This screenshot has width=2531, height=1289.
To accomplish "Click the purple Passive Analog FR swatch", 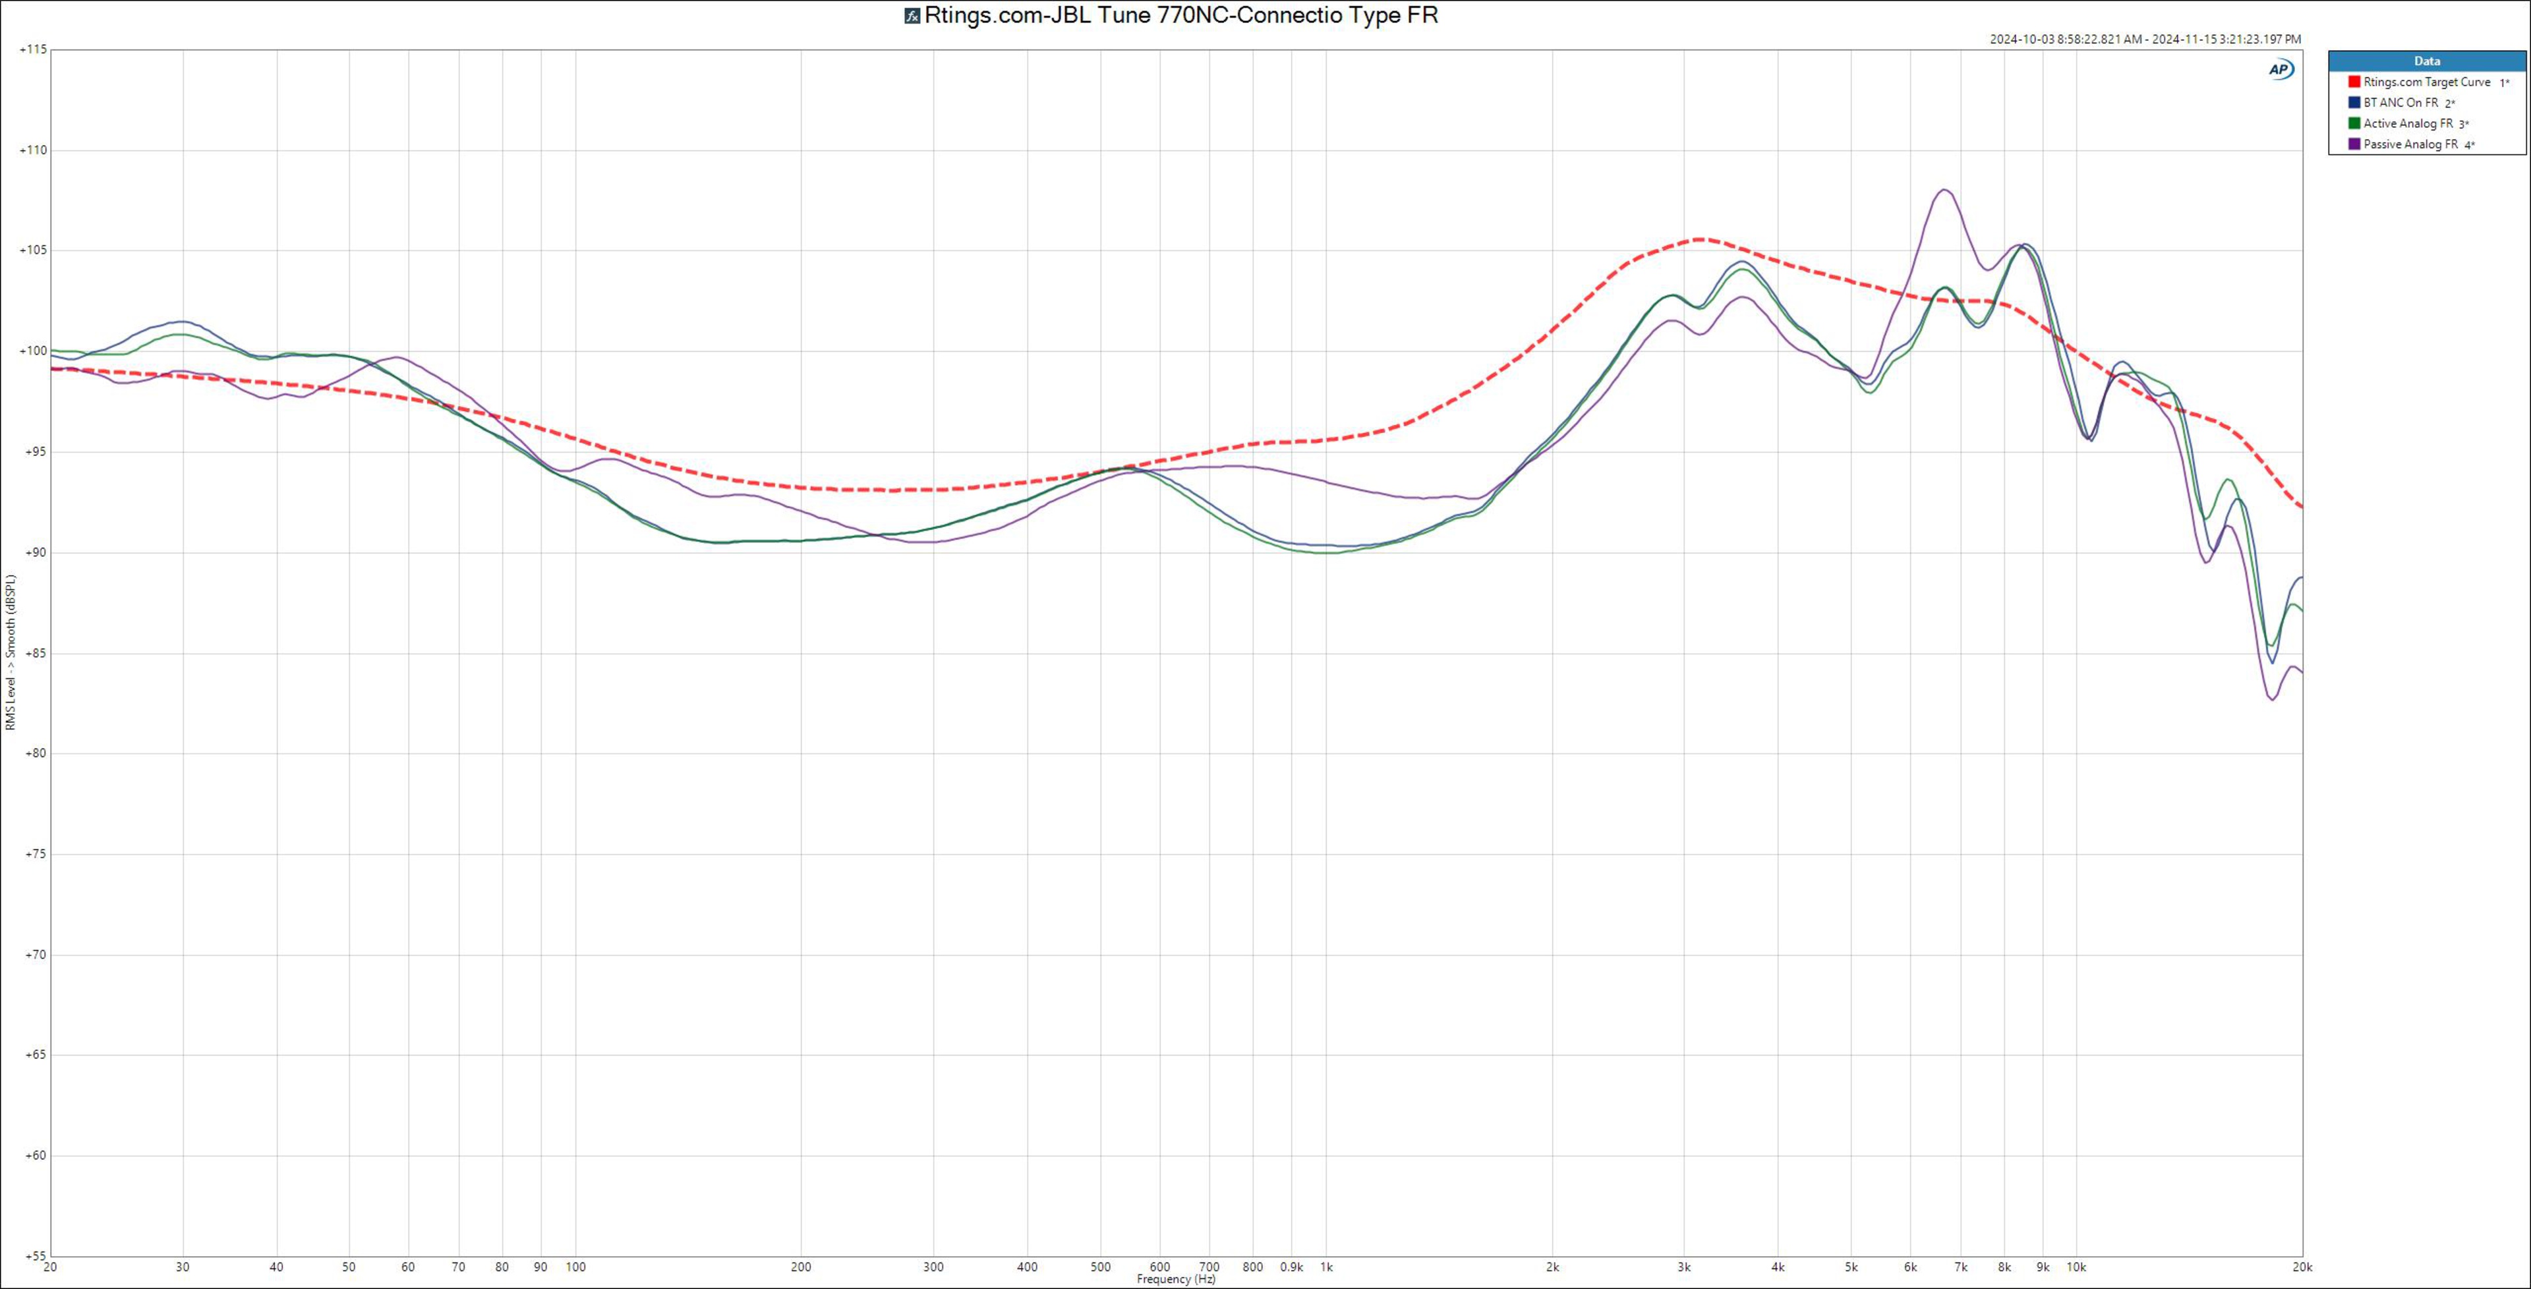I will 2354,144.
